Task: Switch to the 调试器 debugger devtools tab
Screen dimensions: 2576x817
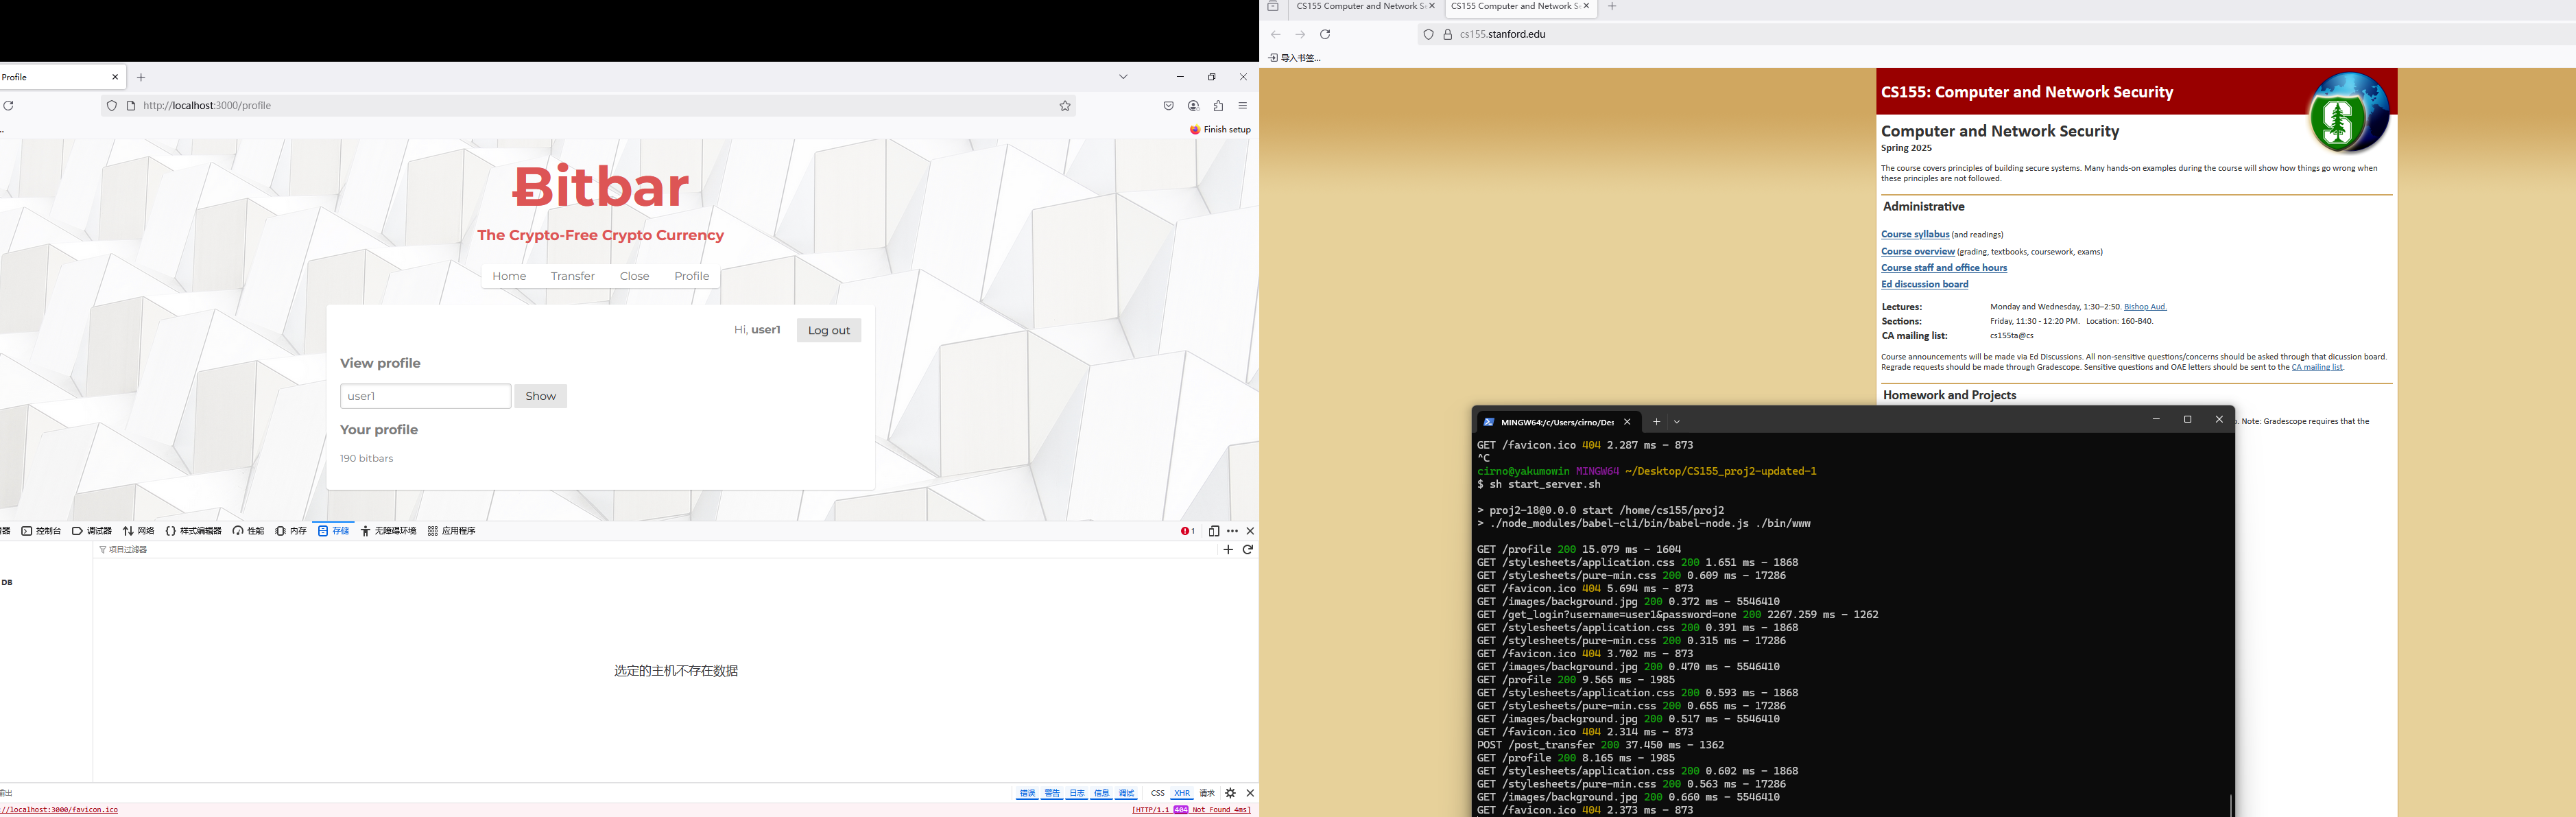Action: (92, 531)
